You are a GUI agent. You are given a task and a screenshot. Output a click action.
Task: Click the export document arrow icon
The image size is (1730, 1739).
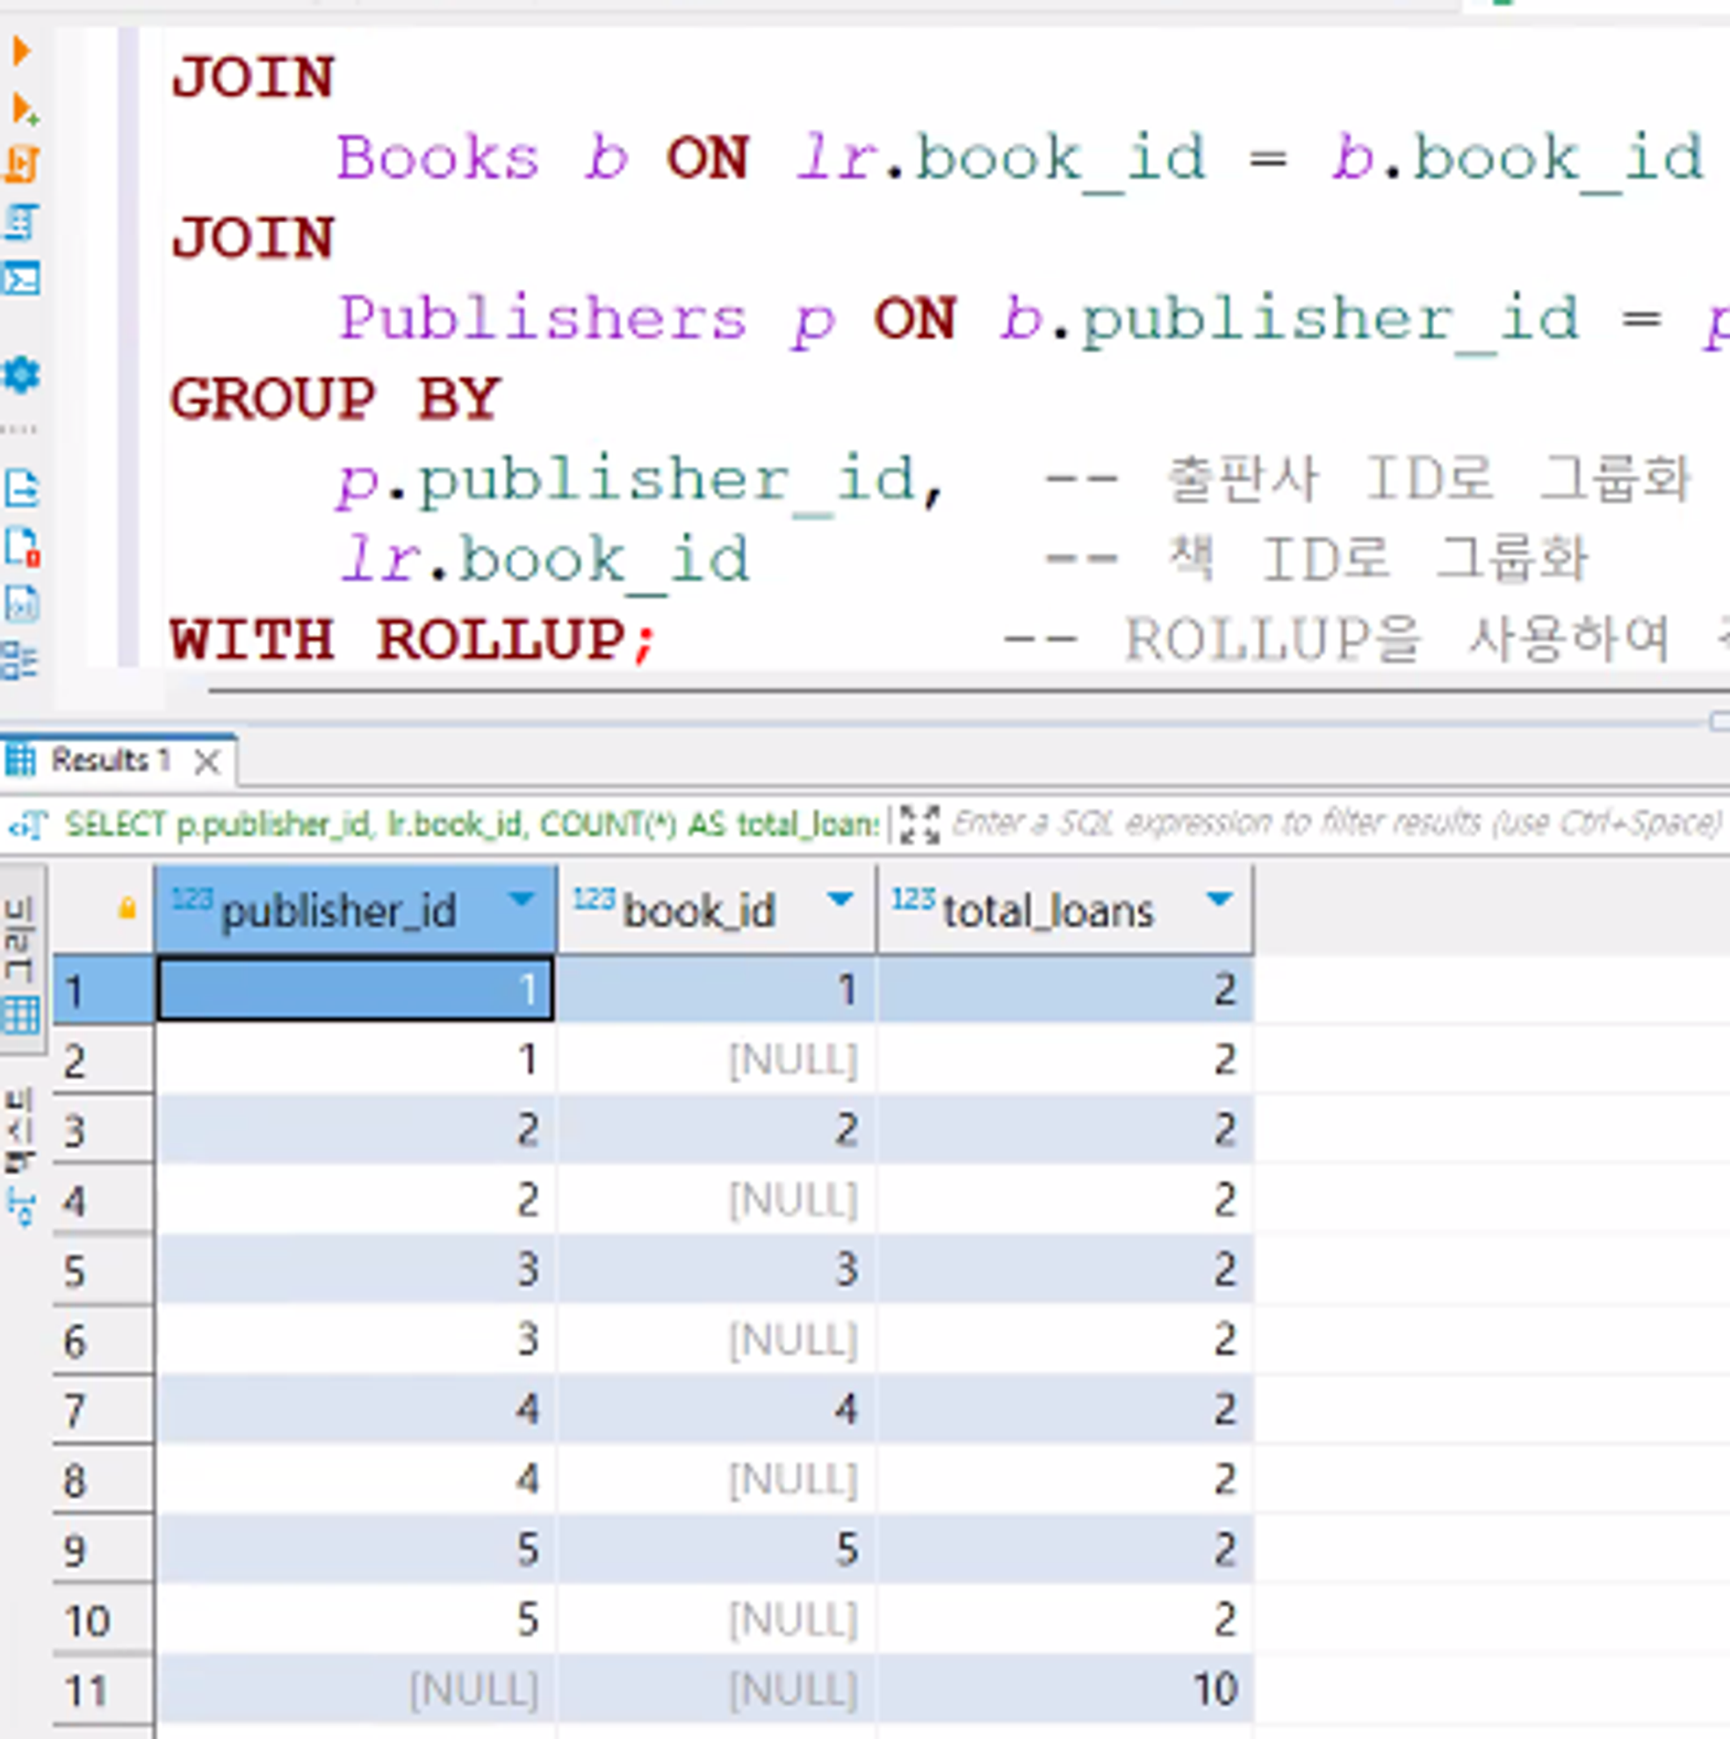coord(22,487)
